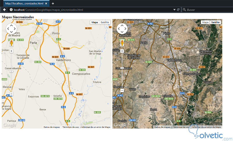Zoom in with plus on left map

(x=11, y=51)
